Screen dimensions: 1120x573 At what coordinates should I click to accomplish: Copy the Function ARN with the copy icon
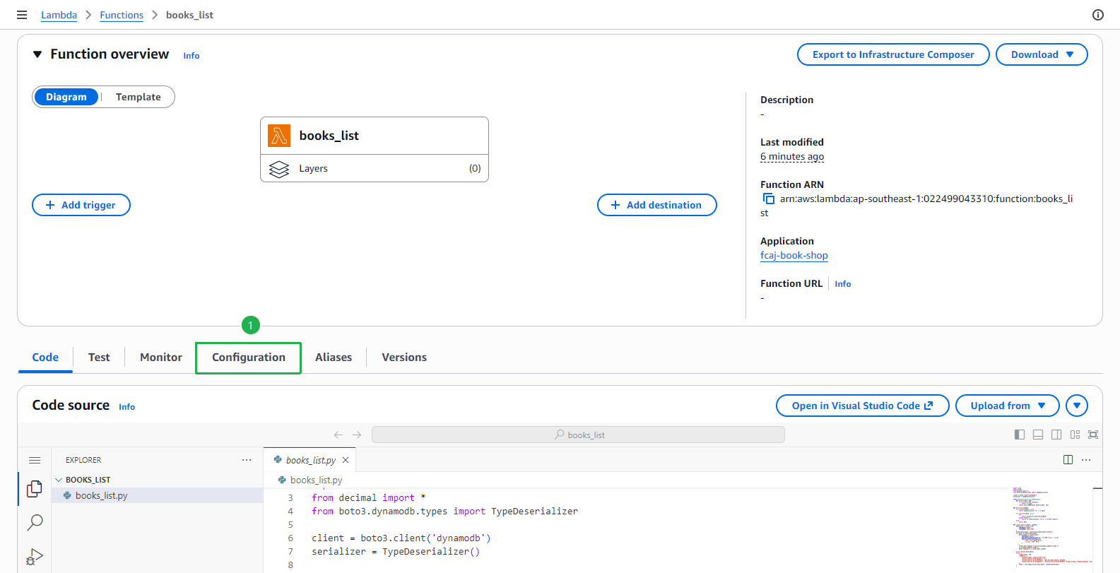pos(769,199)
